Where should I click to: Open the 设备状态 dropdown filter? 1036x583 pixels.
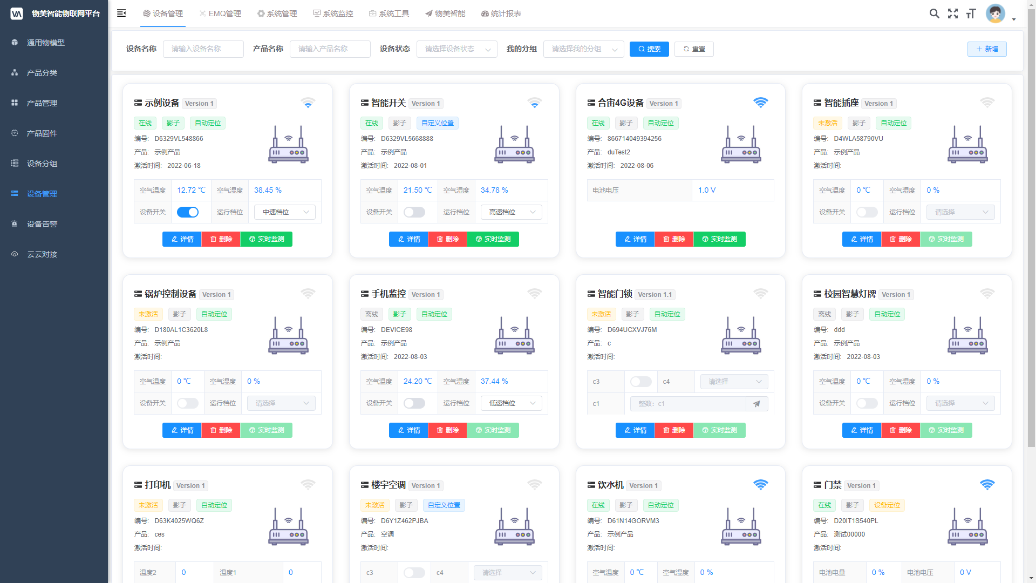456,49
